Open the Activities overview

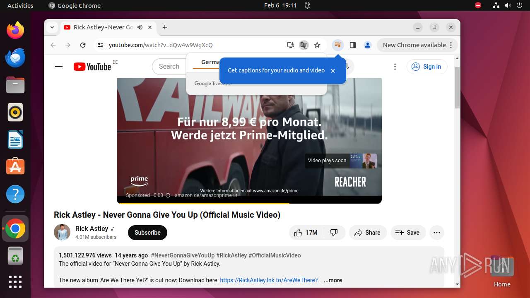point(20,5)
